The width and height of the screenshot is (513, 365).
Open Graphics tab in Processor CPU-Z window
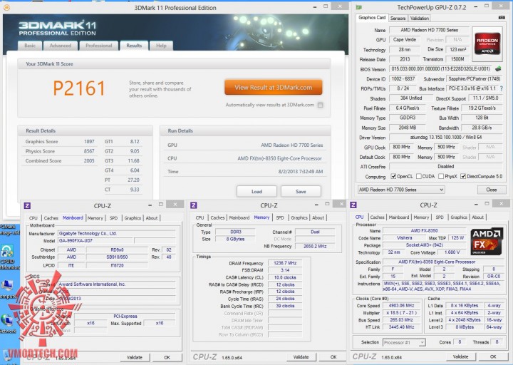(x=459, y=217)
